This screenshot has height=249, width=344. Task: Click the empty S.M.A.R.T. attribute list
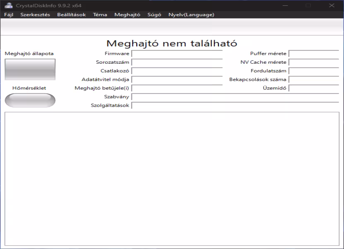coord(172,179)
